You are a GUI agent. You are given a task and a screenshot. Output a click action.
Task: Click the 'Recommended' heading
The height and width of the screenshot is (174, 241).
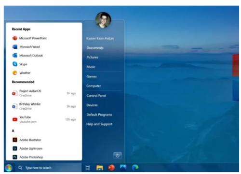click(23, 82)
